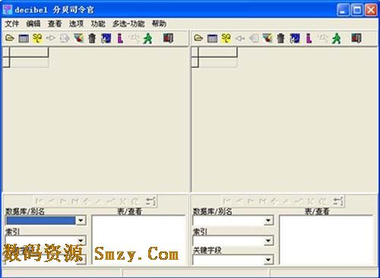
Task: Expand the right 关键字段 dropdown
Action: [268, 260]
